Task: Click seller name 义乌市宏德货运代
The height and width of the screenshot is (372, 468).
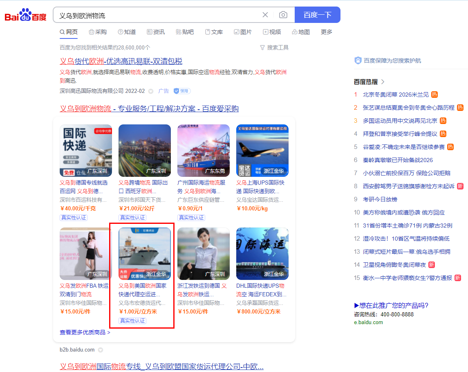Action: pos(142,303)
